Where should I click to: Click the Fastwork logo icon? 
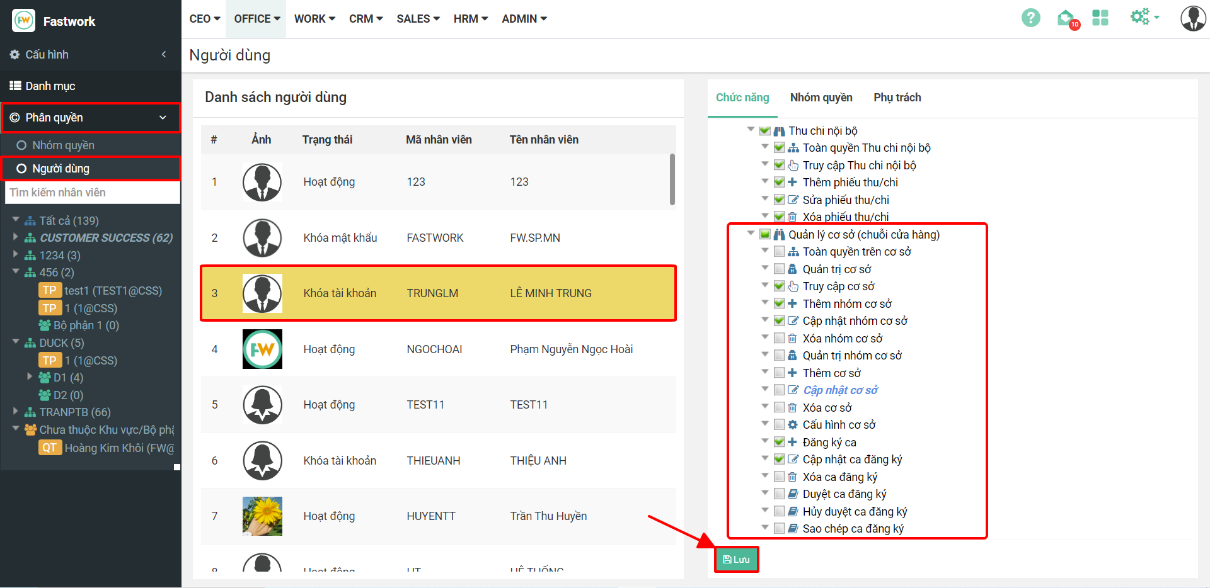24,21
